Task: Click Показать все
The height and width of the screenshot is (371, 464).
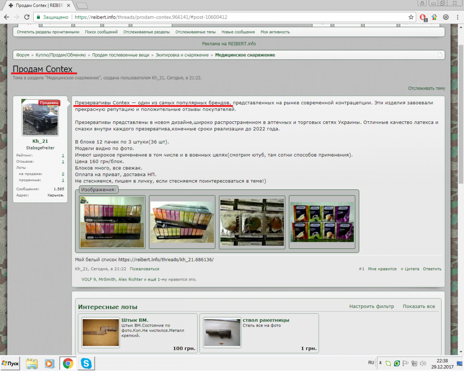Action: [419, 306]
